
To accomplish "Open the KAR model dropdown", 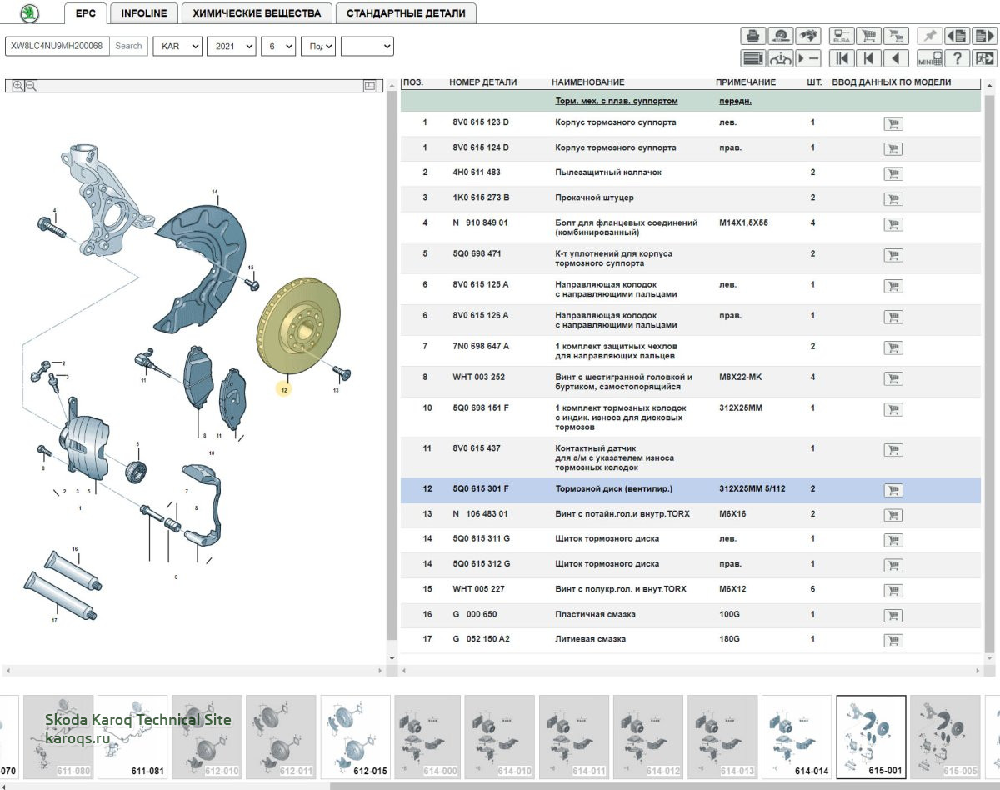I will [x=177, y=47].
